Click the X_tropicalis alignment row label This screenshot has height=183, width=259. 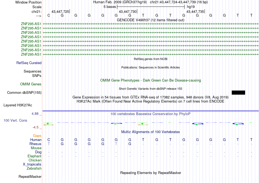pyautogui.click(x=32, y=164)
